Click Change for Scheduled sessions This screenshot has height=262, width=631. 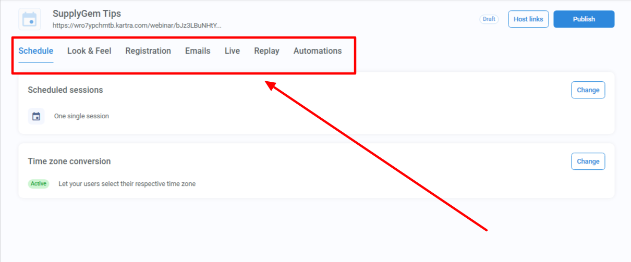[588, 90]
